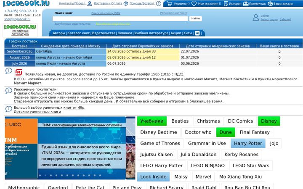
Task: Click the red Magnit logo icon
Action: coord(19,72)
